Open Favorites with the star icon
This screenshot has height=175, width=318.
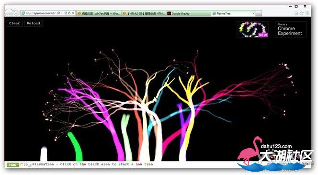302,13
